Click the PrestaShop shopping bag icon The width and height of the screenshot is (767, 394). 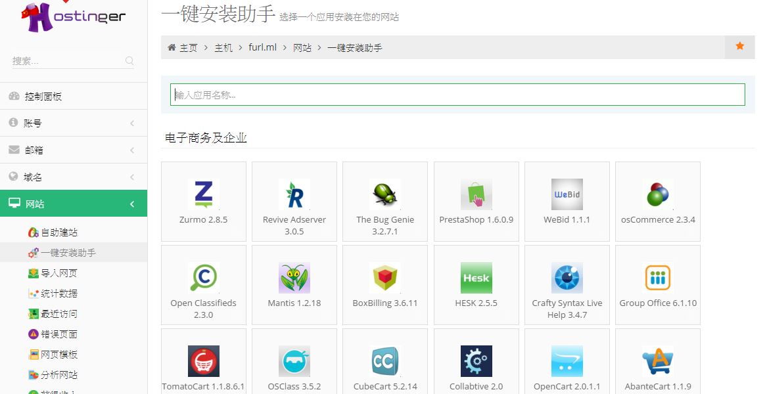[476, 194]
